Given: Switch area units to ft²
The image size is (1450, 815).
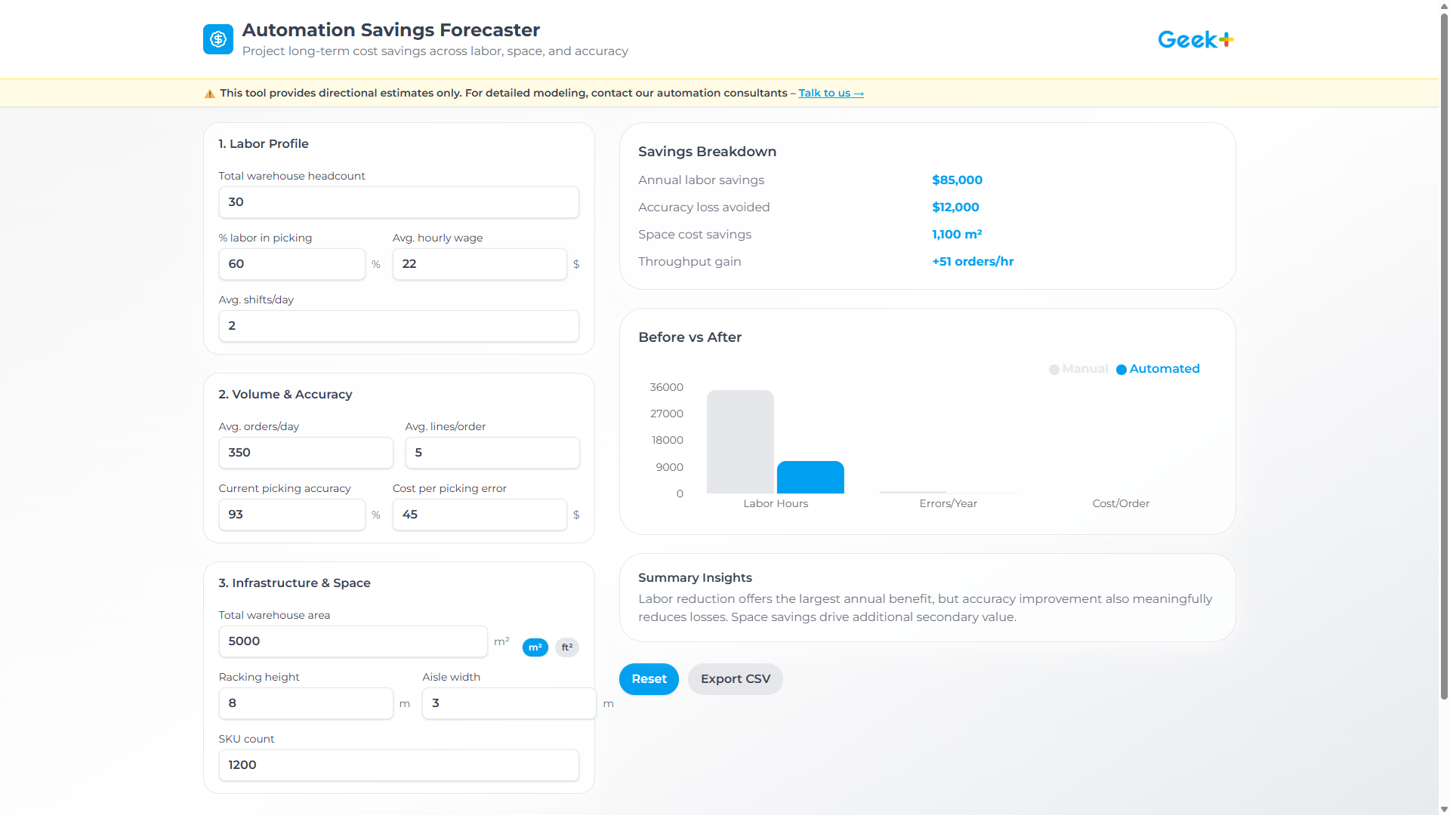Looking at the screenshot, I should point(566,647).
